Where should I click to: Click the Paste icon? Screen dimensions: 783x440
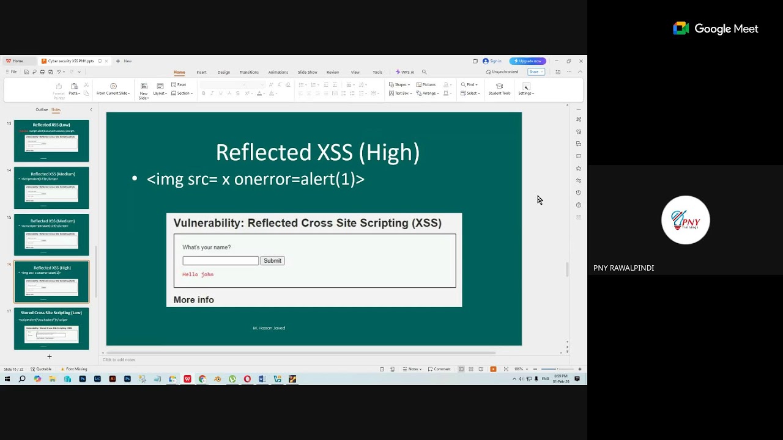tap(74, 86)
